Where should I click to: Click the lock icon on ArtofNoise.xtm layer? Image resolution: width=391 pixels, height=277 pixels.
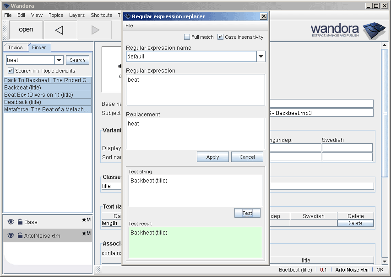20,236
